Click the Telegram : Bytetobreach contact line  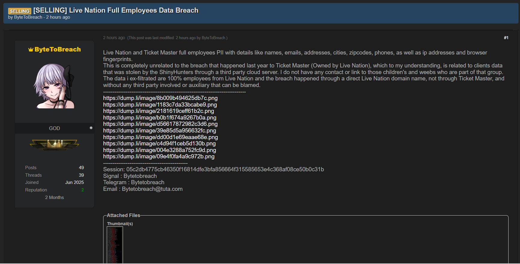pos(134,182)
